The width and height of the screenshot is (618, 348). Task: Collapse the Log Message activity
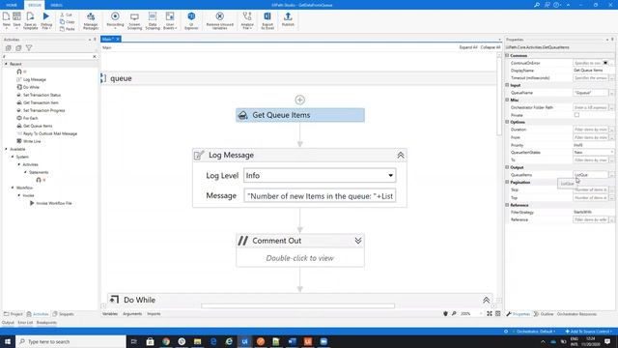pyautogui.click(x=401, y=156)
